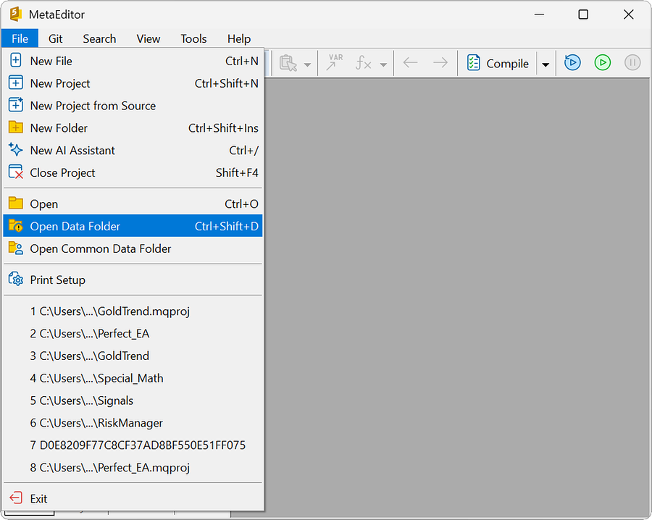Open recent item 4 Special_Math
The image size is (652, 520).
point(133,378)
